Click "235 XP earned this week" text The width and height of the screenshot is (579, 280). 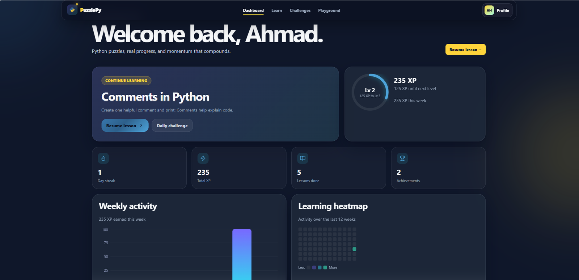point(122,219)
